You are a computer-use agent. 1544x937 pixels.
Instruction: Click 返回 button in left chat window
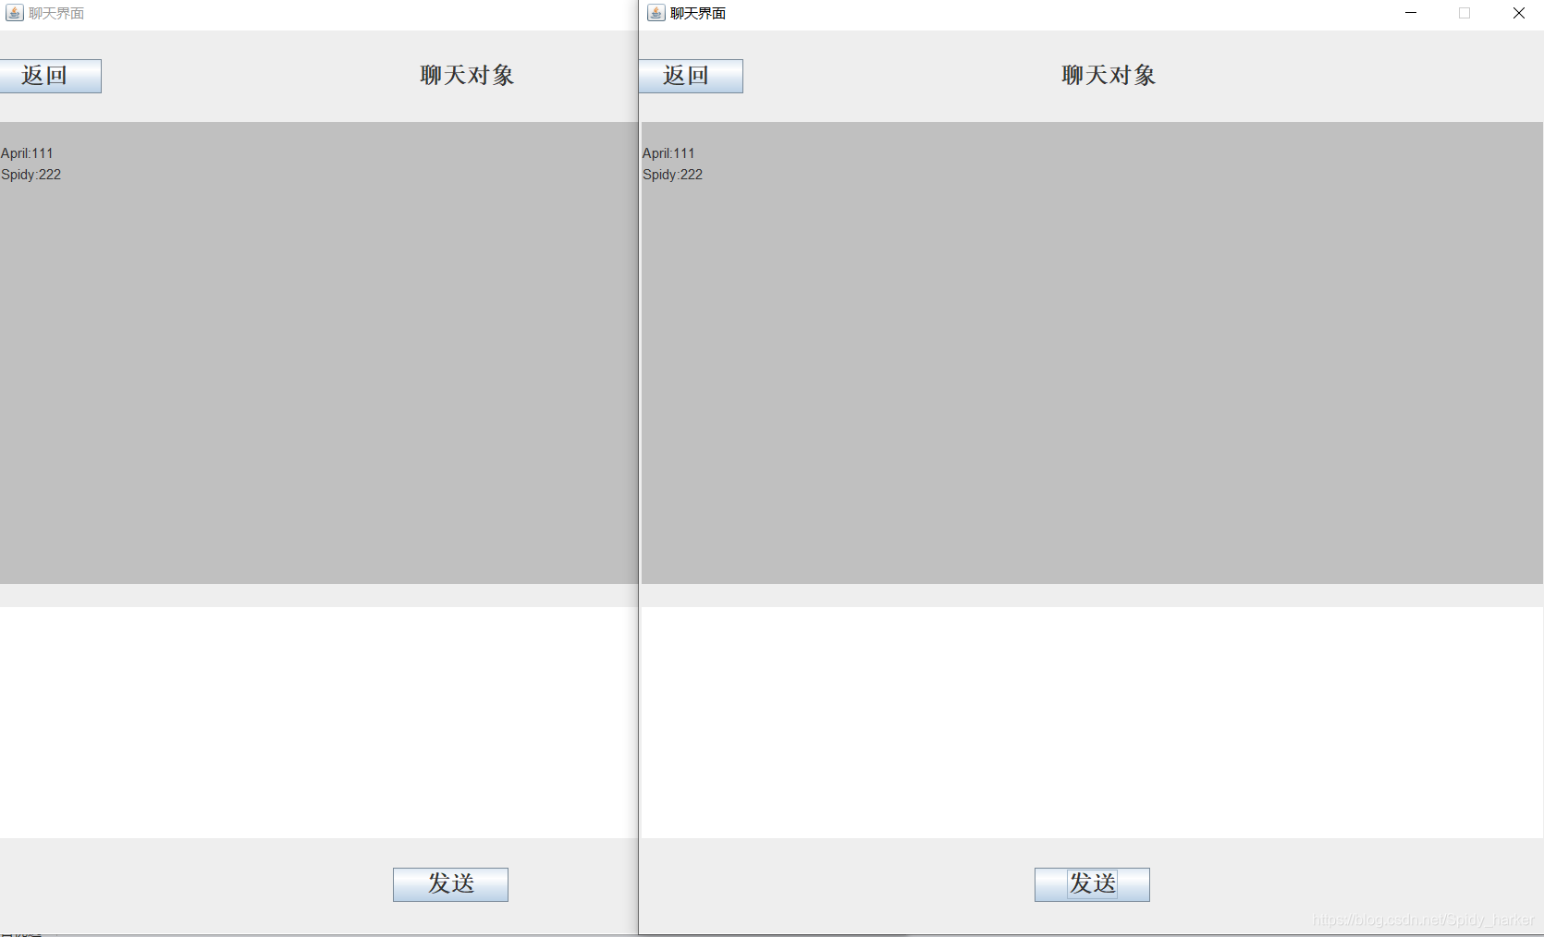[50, 76]
